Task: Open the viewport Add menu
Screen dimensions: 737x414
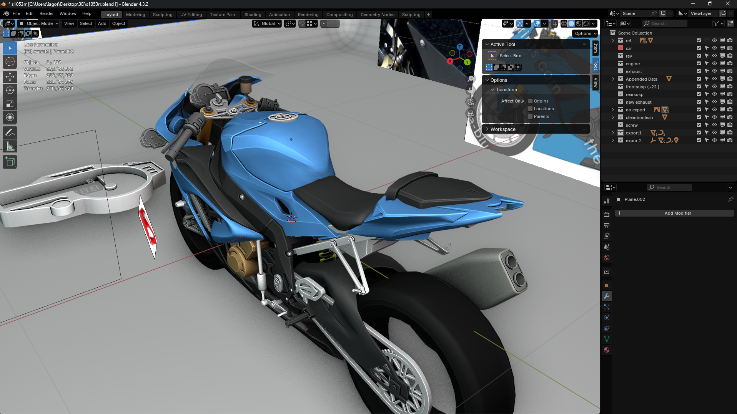Action: tap(102, 23)
